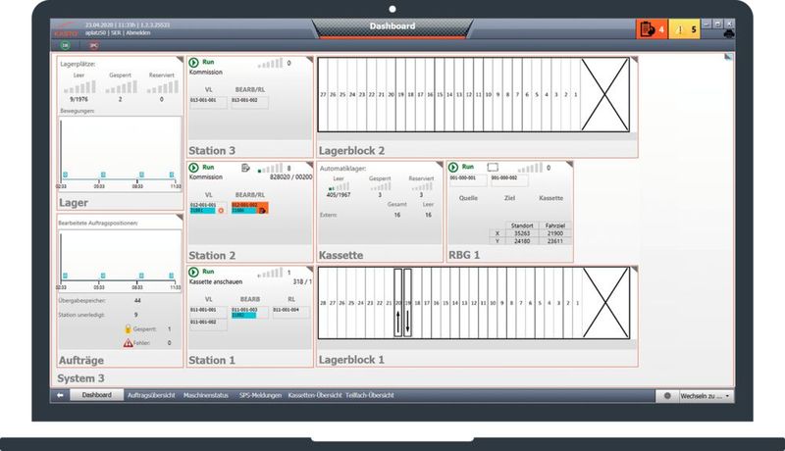Click the Gesperrt bar indicator in Lager panel
The height and width of the screenshot is (451, 785).
121,87
